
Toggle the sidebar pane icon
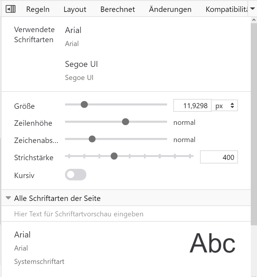point(11,9)
